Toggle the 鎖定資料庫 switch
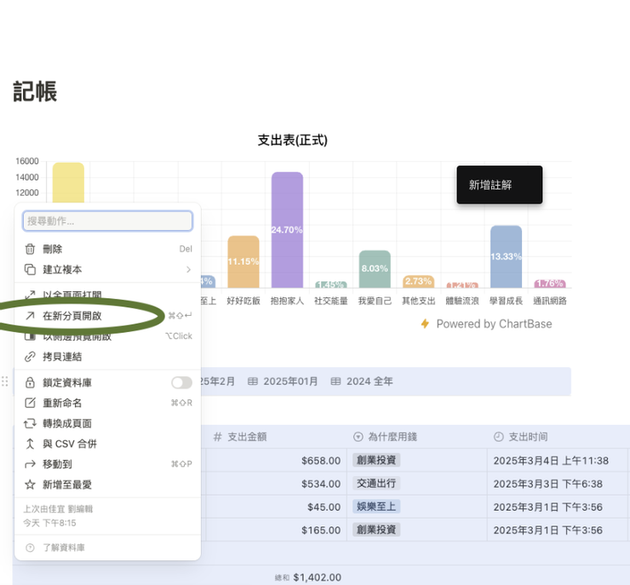This screenshot has height=585, width=630. coord(181,382)
